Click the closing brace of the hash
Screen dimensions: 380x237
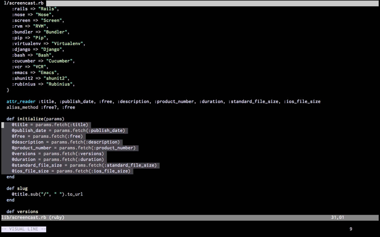click(8, 90)
